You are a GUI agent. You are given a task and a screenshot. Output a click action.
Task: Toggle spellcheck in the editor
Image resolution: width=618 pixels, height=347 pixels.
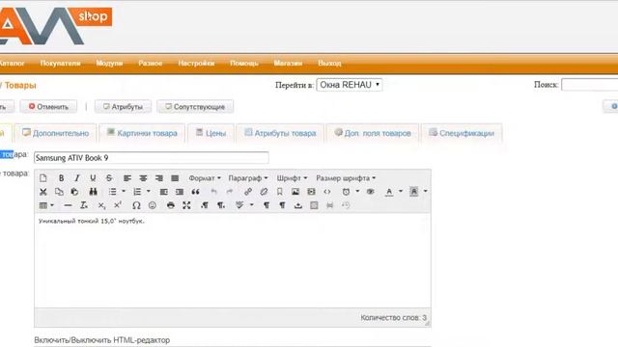pyautogui.click(x=239, y=205)
